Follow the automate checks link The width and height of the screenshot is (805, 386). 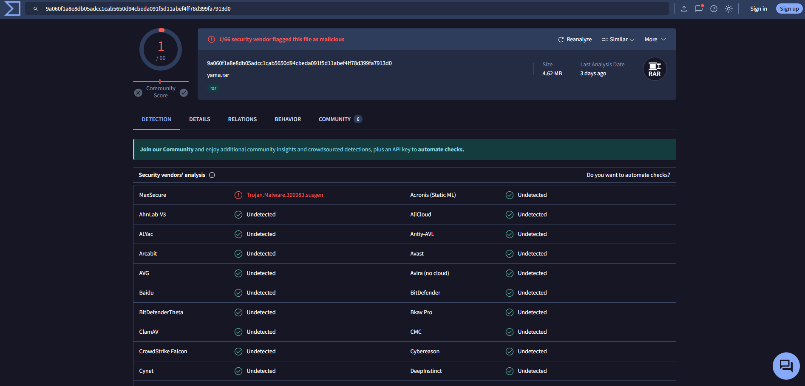click(441, 150)
